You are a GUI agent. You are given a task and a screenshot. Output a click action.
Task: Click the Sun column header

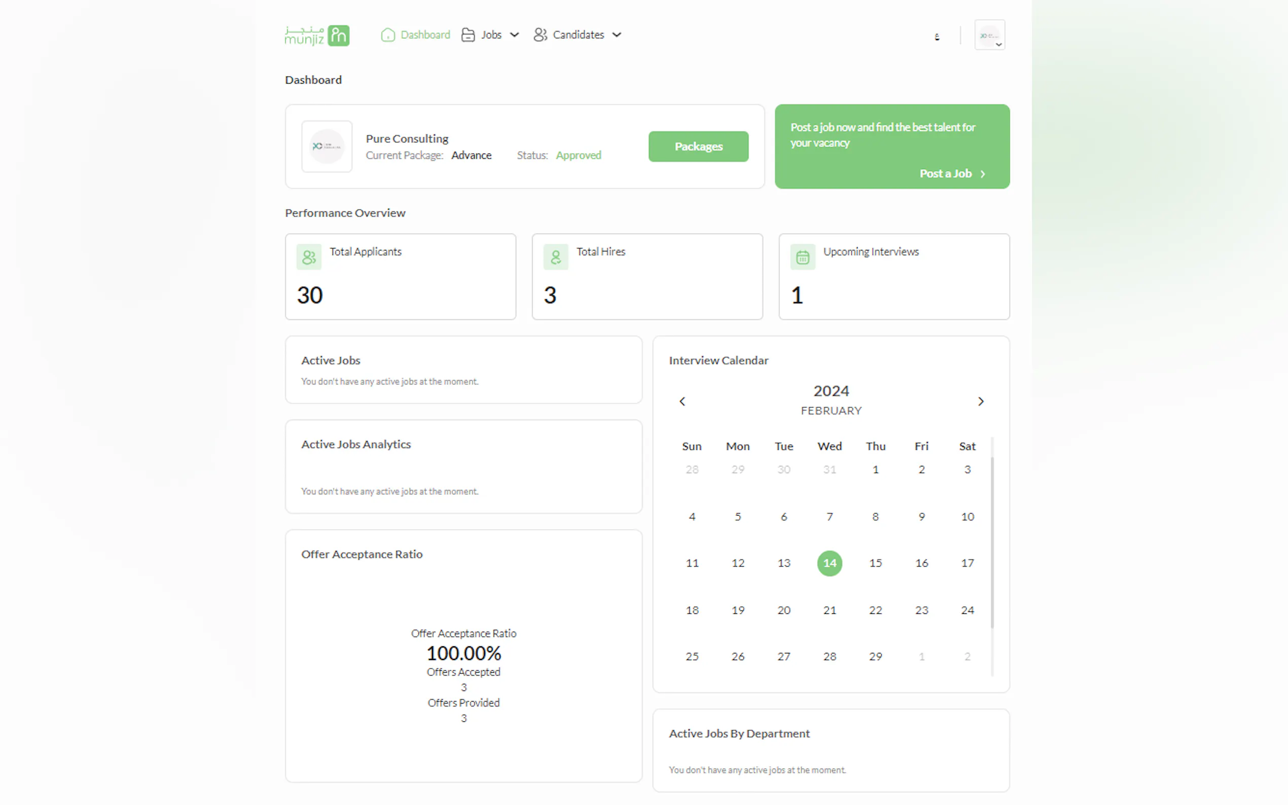(692, 447)
